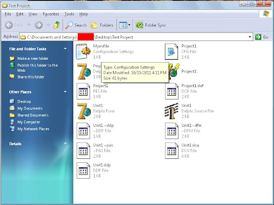Open My Documents link
This screenshot has width=274, height=205.
tap(30, 108)
